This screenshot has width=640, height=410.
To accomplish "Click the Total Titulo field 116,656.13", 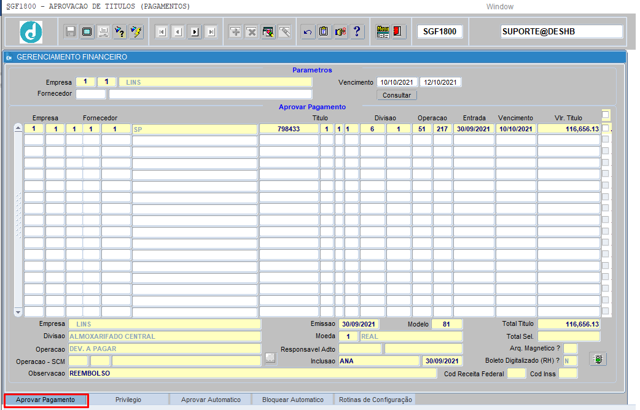I will tap(569, 324).
